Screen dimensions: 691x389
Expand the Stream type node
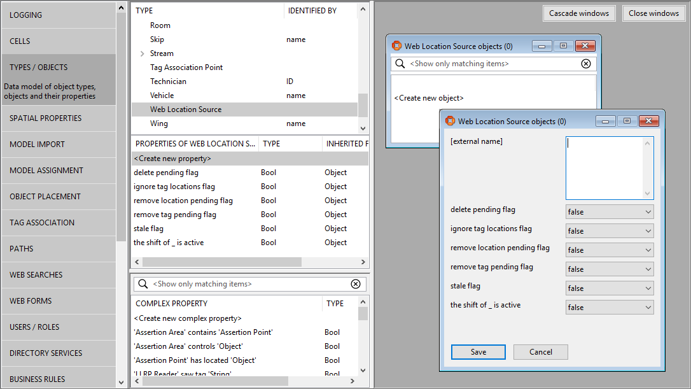click(x=142, y=53)
